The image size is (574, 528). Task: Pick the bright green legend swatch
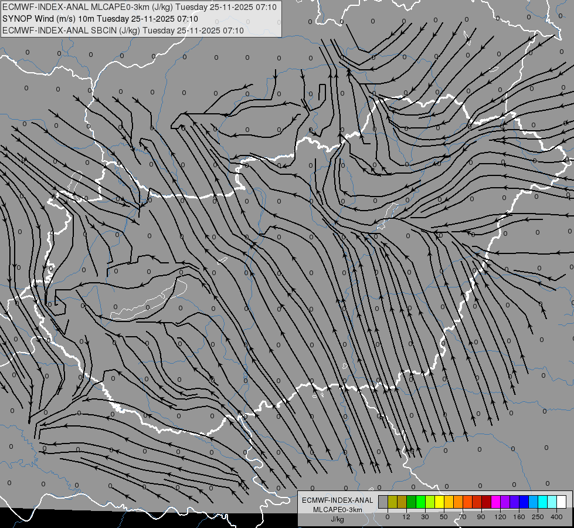click(420, 502)
